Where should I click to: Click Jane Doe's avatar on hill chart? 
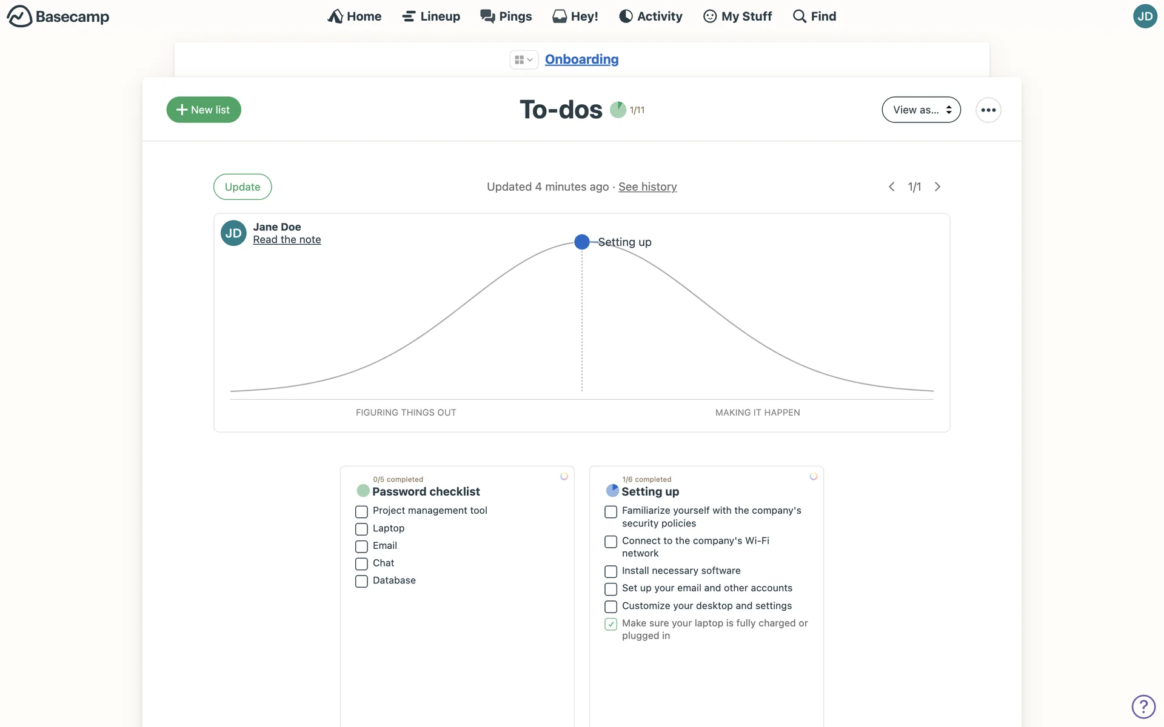233,233
